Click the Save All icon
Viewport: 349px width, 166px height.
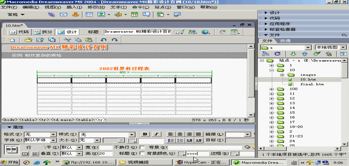point(52,40)
